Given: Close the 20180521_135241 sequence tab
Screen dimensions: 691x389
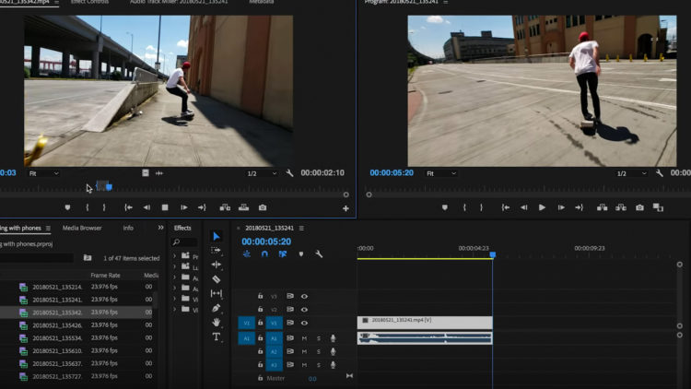Looking at the screenshot, I should tap(239, 228).
